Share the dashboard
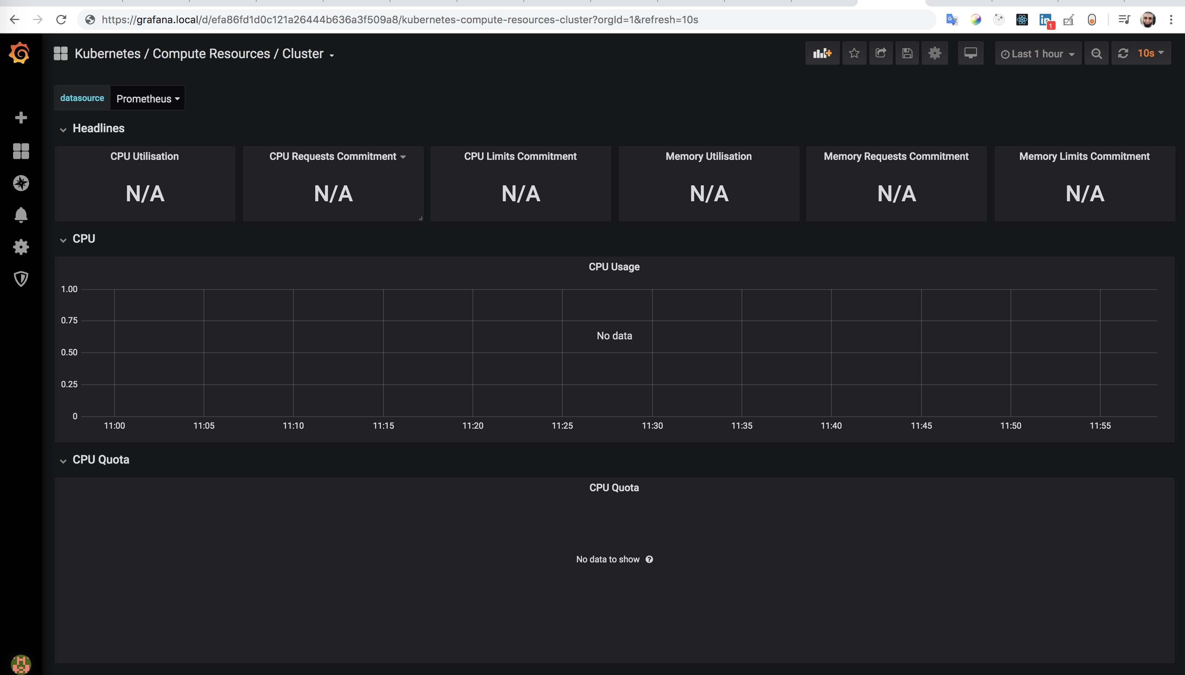The height and width of the screenshot is (675, 1185). 880,53
